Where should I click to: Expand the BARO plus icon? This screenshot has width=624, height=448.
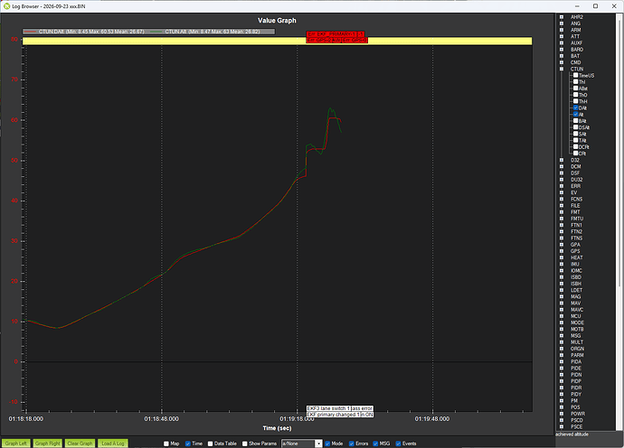click(x=562, y=50)
